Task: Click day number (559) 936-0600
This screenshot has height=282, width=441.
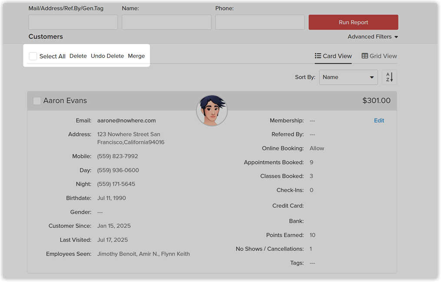Action: point(118,170)
